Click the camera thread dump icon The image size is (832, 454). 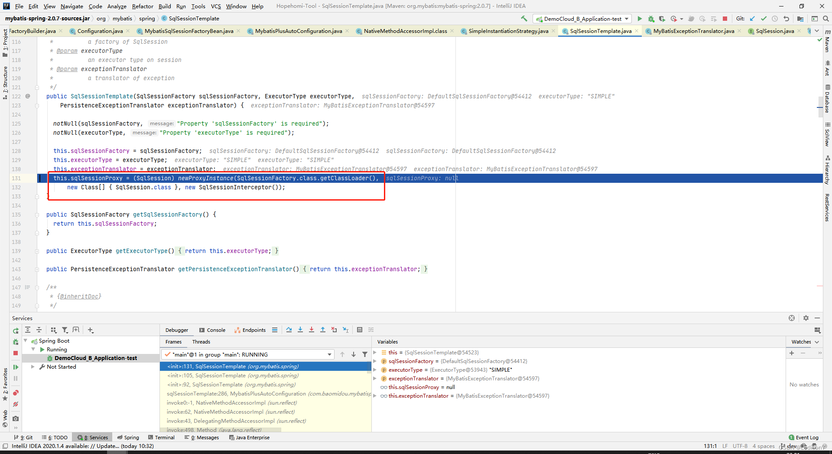[x=16, y=418]
